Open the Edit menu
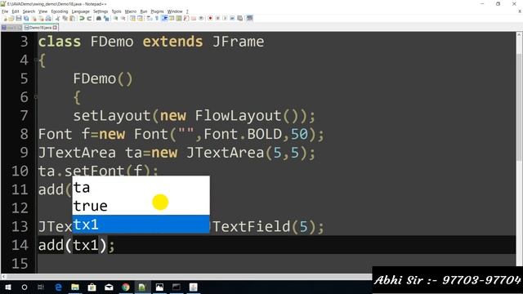Screen dimensions: 523x294 pos(16,11)
